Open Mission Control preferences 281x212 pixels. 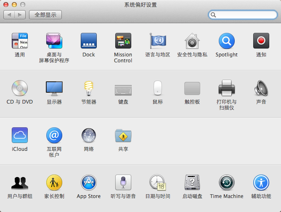[x=123, y=41]
